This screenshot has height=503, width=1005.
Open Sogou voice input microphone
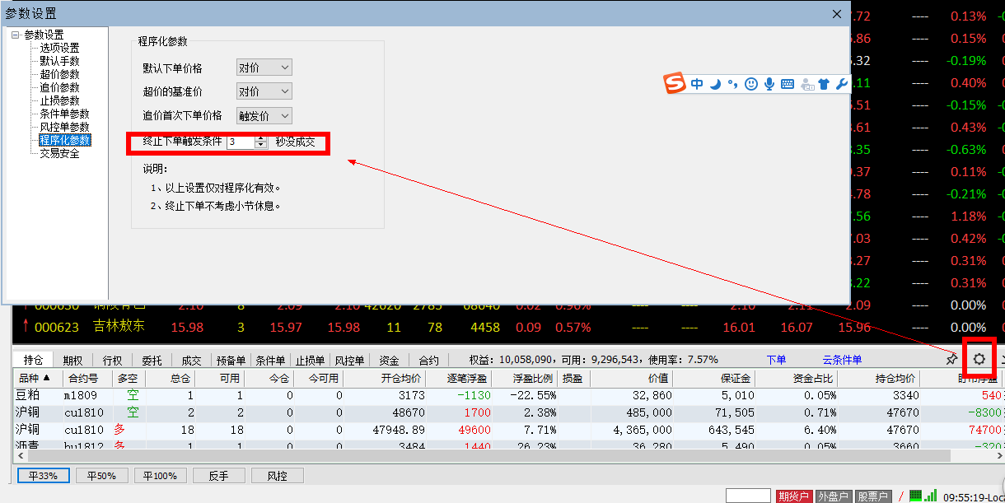point(769,84)
